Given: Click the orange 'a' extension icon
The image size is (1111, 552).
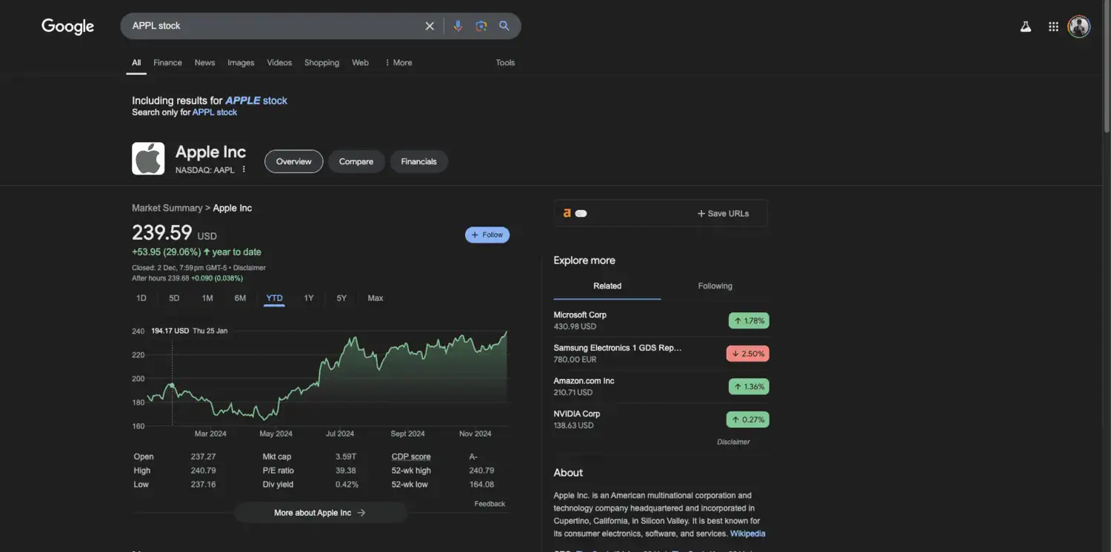Looking at the screenshot, I should [567, 213].
